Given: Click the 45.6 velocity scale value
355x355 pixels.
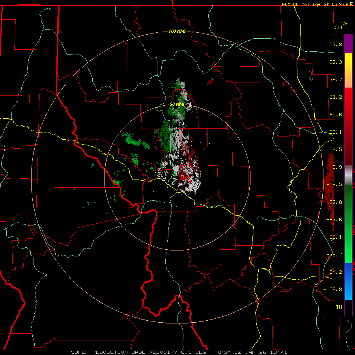Looking at the screenshot, I should (x=336, y=114).
